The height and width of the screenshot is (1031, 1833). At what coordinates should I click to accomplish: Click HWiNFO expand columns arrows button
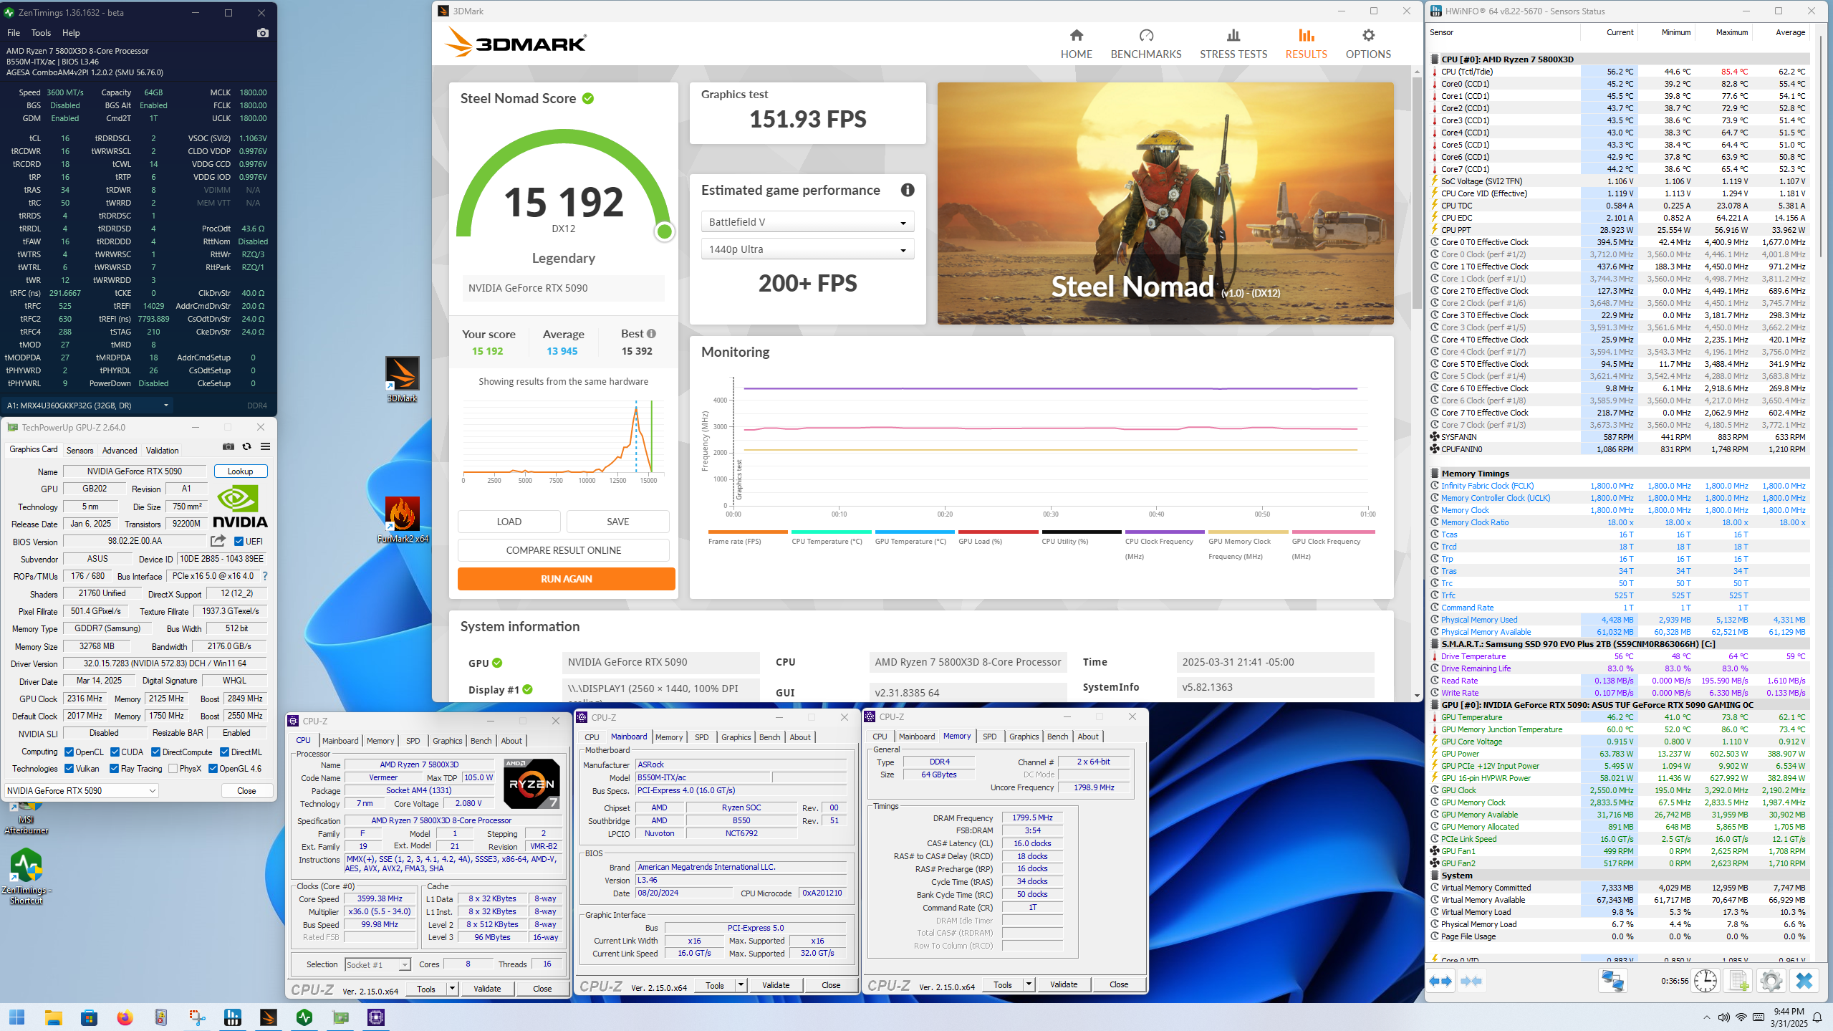coord(1440,981)
